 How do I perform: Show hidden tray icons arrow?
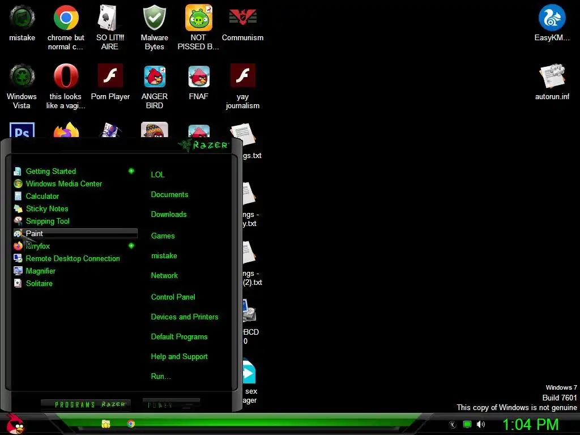pyautogui.click(x=453, y=425)
